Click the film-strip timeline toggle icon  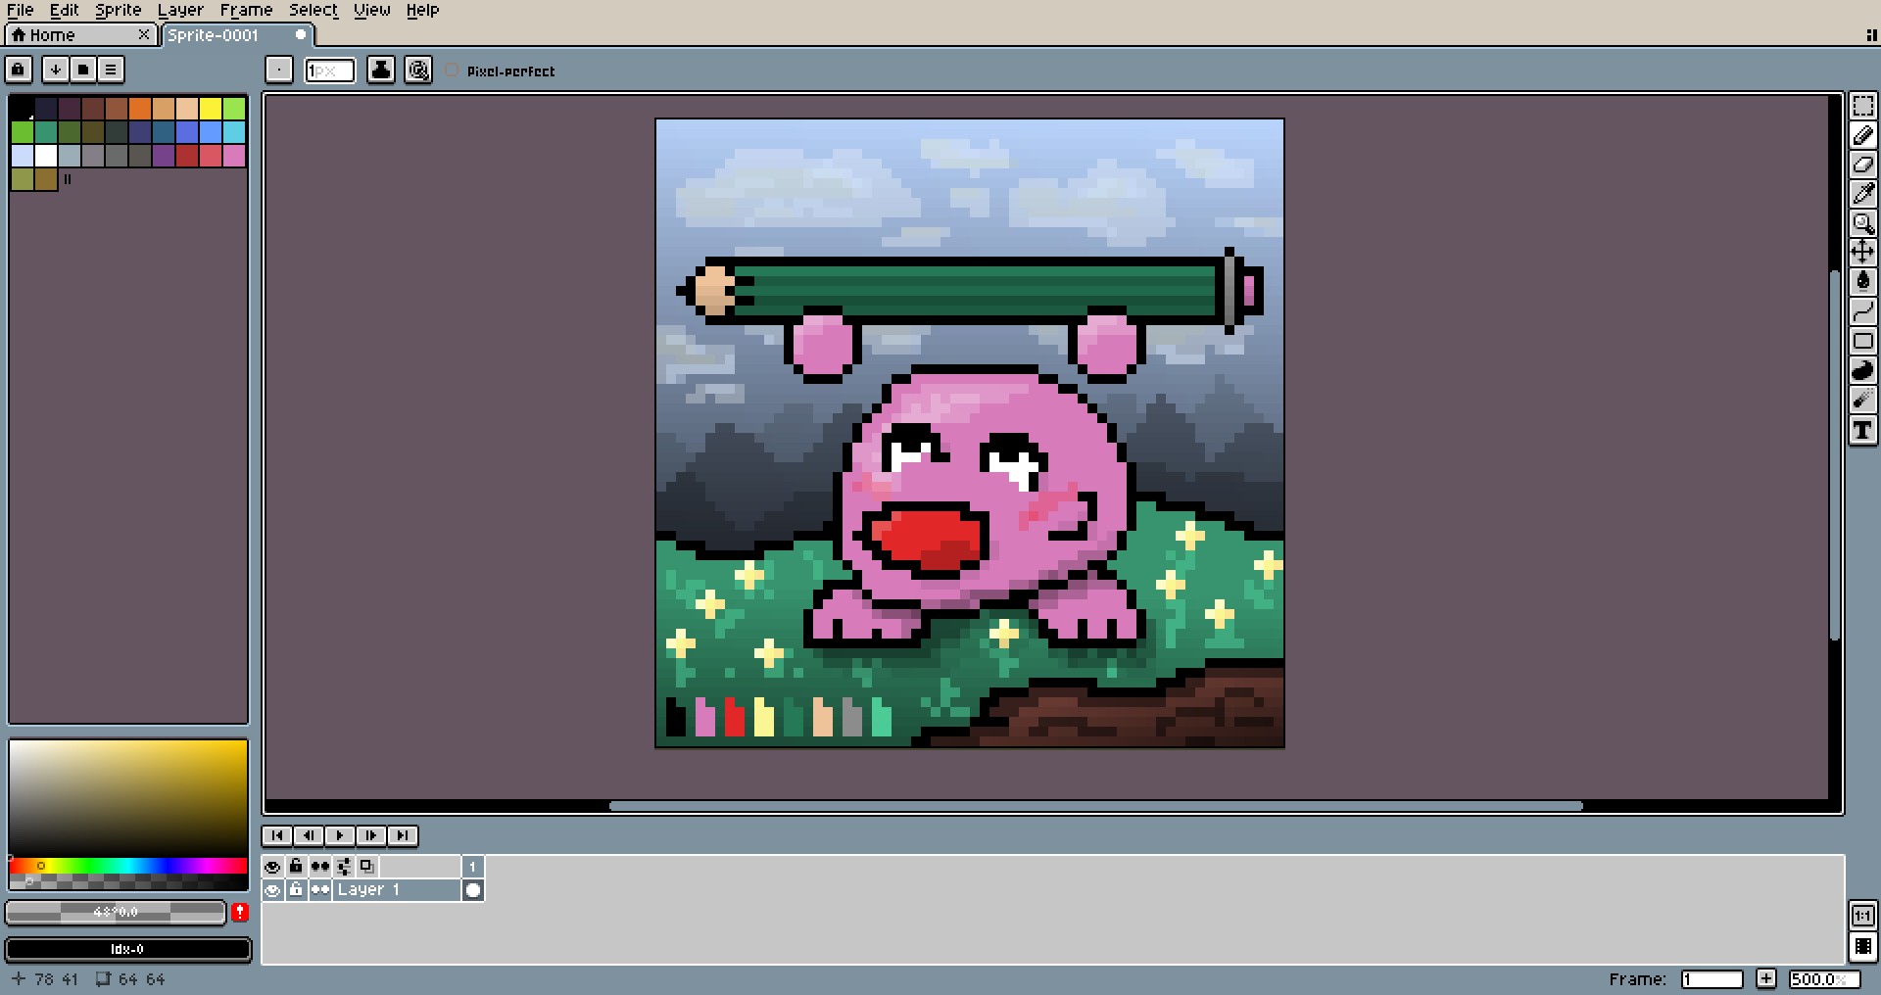click(1862, 947)
